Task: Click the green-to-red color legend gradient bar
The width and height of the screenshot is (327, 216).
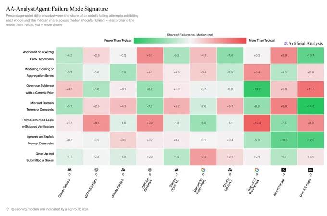Action: coord(190,41)
